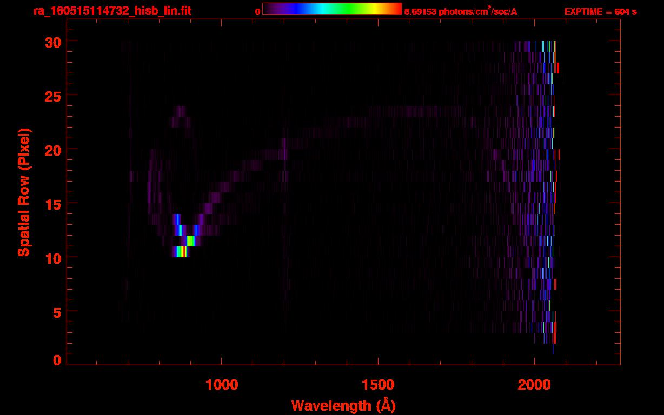The height and width of the screenshot is (415, 664).
Task: Click the filename ra_160515114732_hisb_lin.fit
Action: (x=112, y=11)
